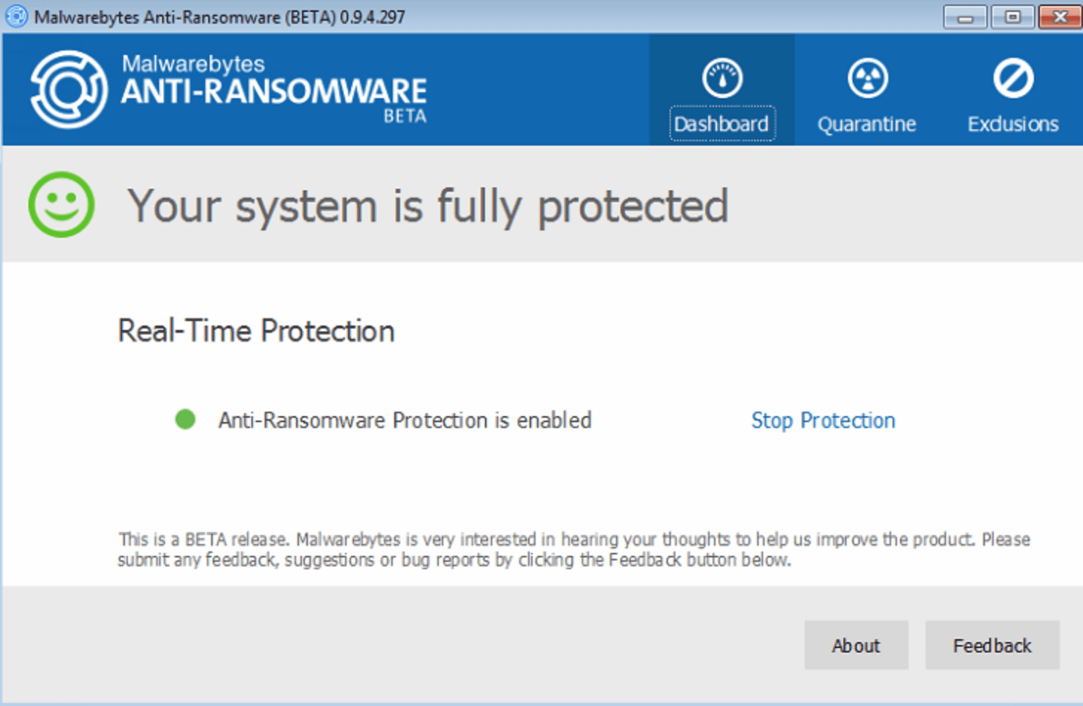1083x706 pixels.
Task: Click the 'Your system is fully protected' banner
Action: point(428,206)
